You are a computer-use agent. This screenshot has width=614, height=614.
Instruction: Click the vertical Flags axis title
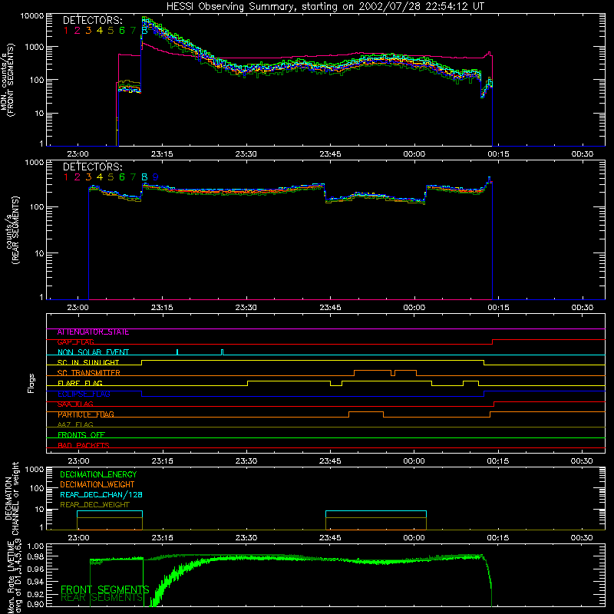coord(31,383)
